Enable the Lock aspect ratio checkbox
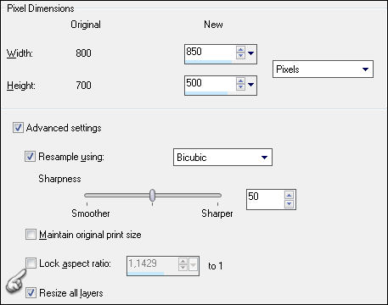Image resolution: width=388 pixels, height=305 pixels. 31,263
